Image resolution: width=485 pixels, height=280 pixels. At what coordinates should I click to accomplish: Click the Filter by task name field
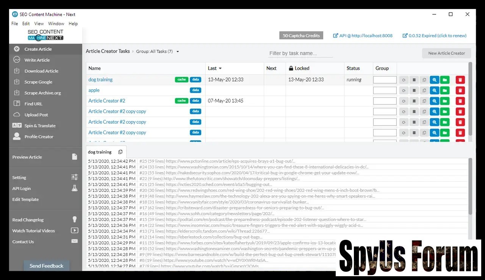(x=300, y=53)
